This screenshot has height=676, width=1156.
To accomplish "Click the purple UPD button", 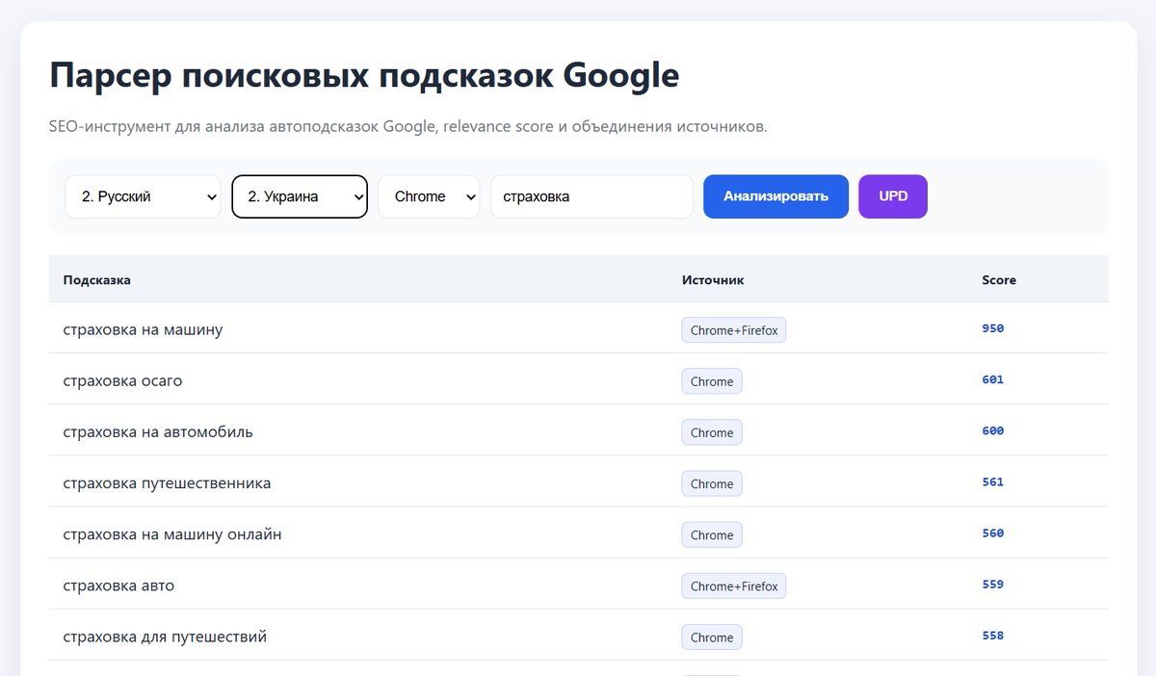I will [x=893, y=196].
